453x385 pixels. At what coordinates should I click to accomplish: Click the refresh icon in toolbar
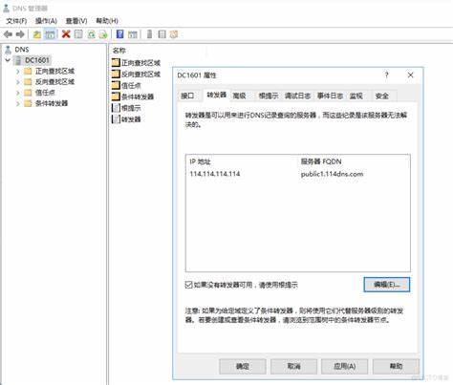(x=91, y=34)
